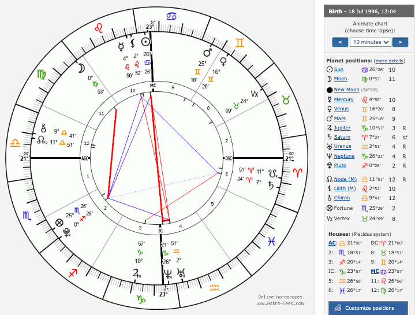Open the New Moon link
415x315 pixels.
346,90
